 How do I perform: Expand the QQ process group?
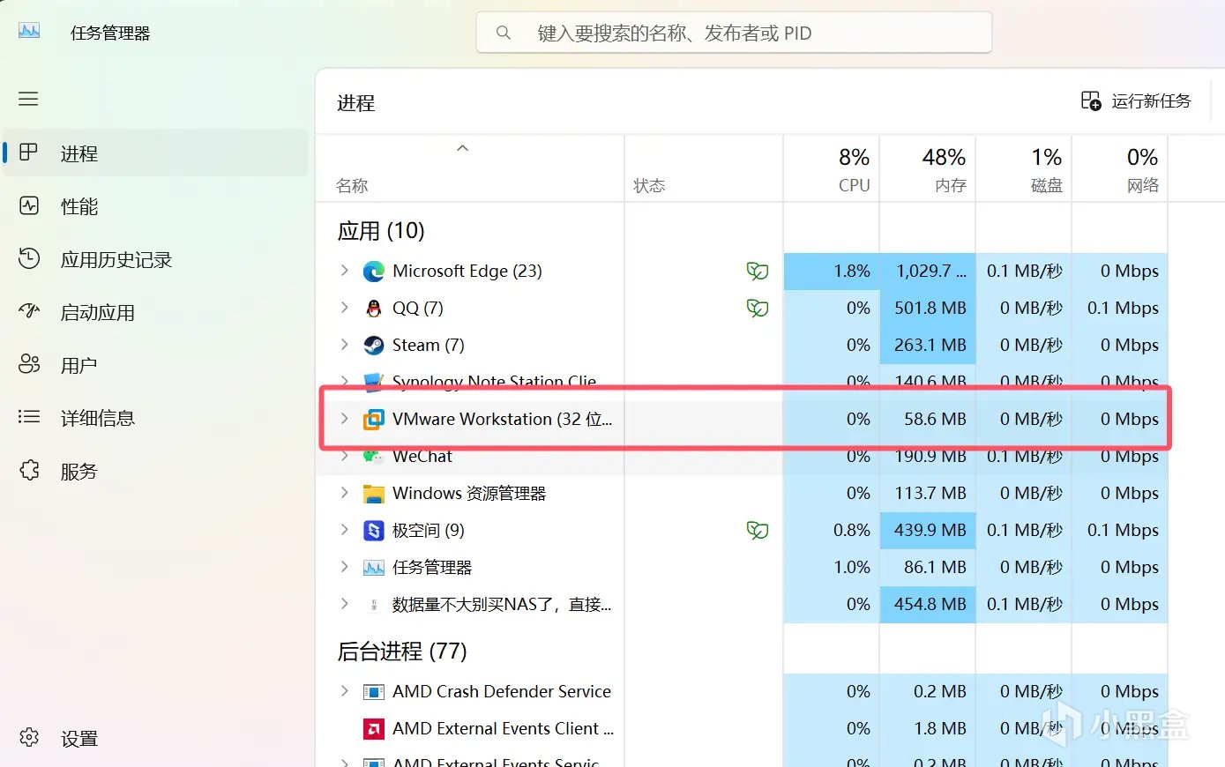344,308
